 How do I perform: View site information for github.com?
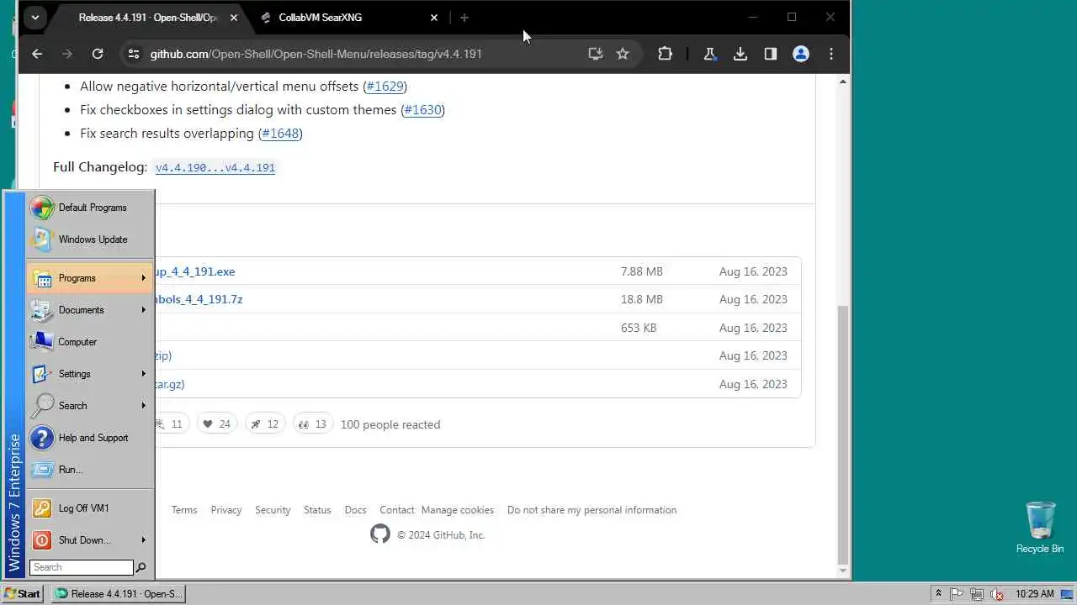[133, 54]
